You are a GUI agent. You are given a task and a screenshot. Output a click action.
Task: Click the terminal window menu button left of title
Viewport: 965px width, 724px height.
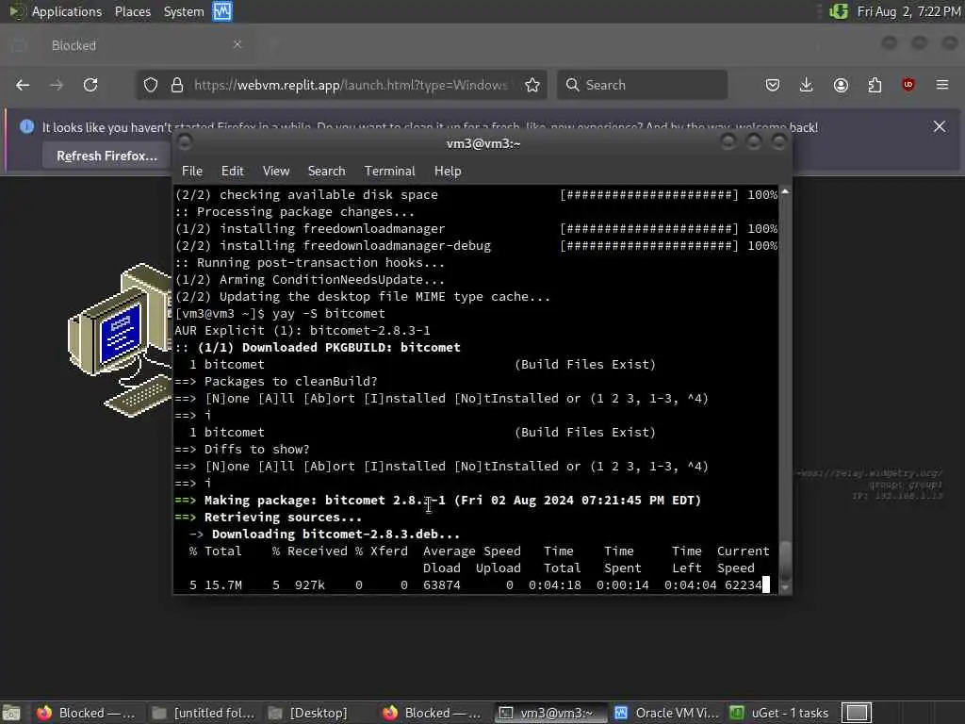185,143
